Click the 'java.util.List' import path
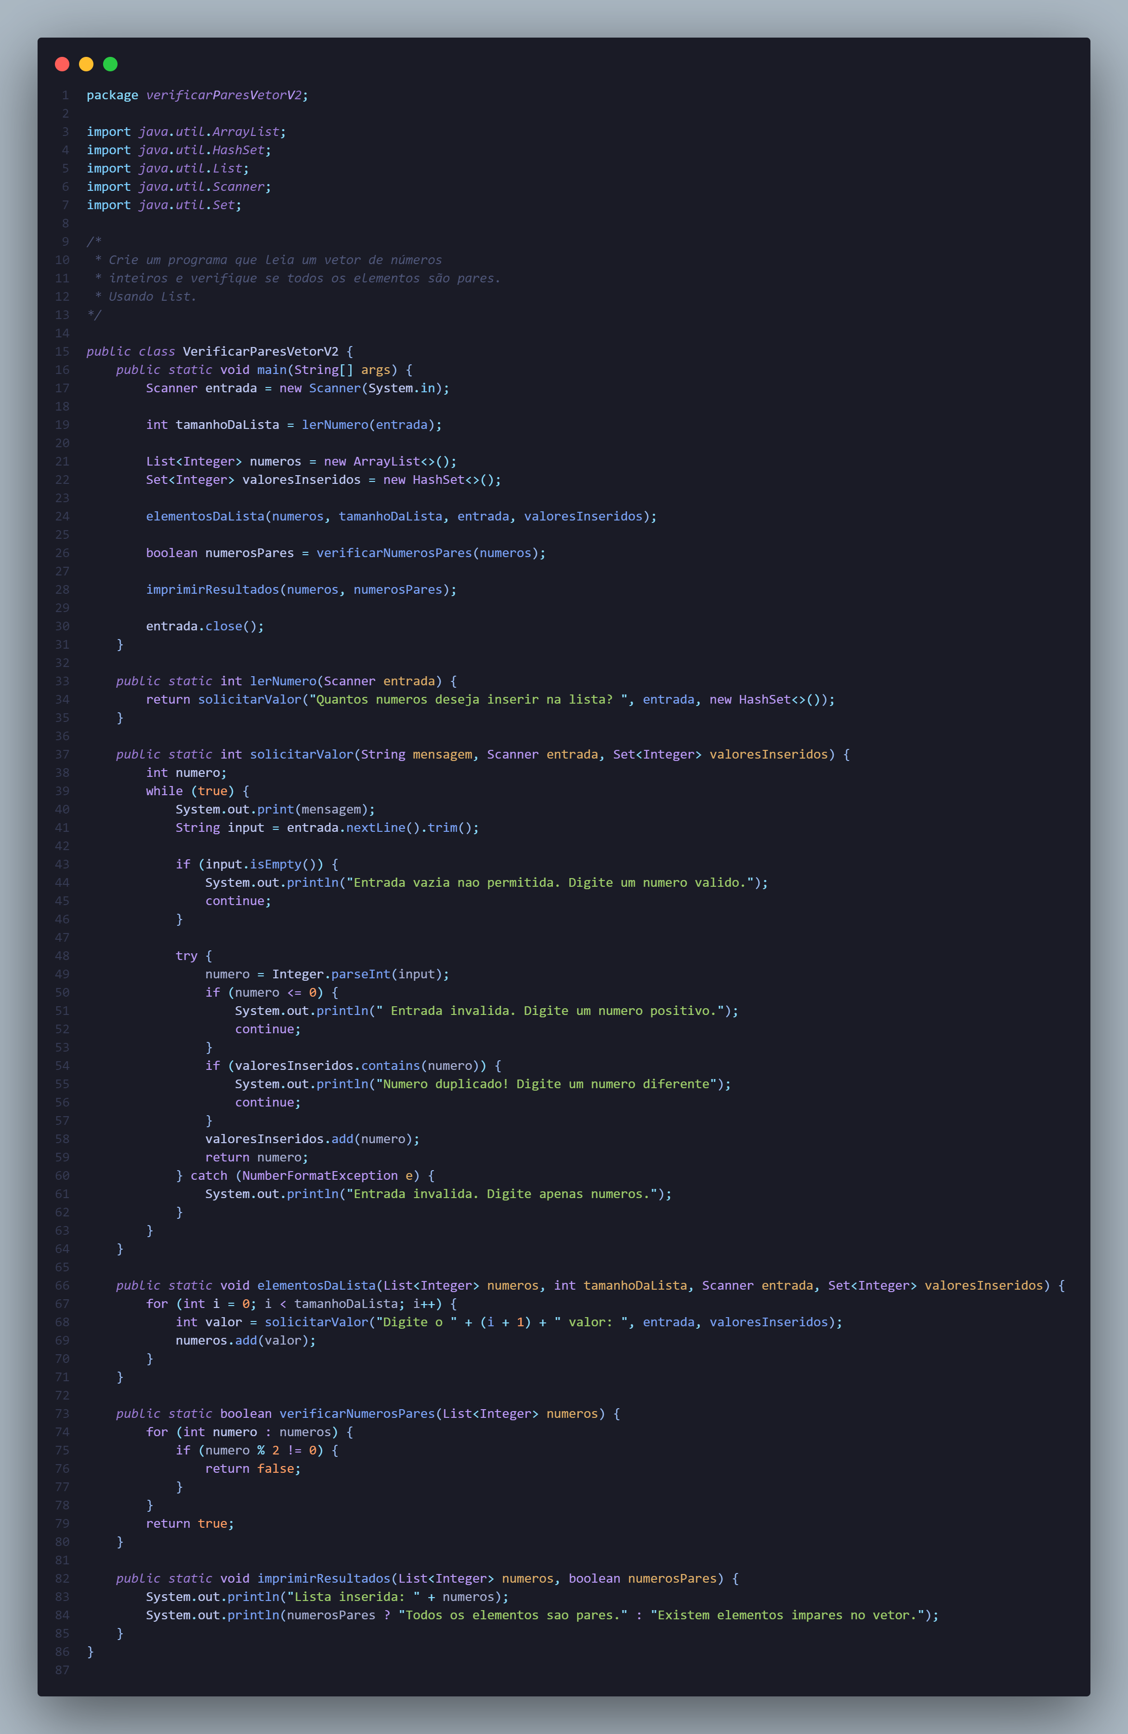Viewport: 1128px width, 1734px height. coord(191,168)
